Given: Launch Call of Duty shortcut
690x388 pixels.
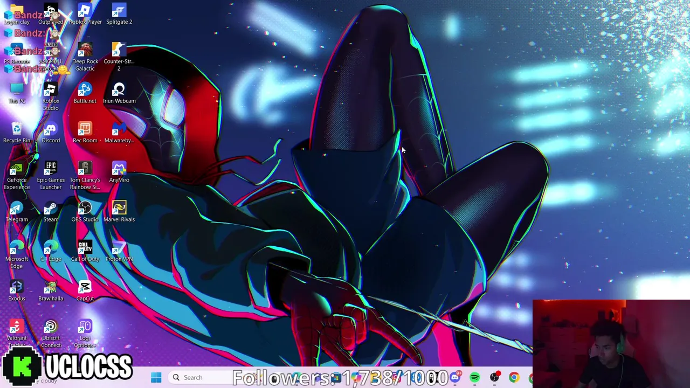Looking at the screenshot, I should (85, 252).
